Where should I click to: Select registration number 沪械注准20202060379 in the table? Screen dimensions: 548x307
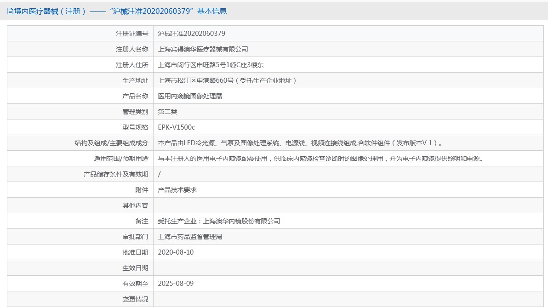click(x=192, y=34)
